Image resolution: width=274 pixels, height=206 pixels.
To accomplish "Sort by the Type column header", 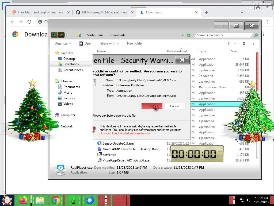I will tap(203, 51).
